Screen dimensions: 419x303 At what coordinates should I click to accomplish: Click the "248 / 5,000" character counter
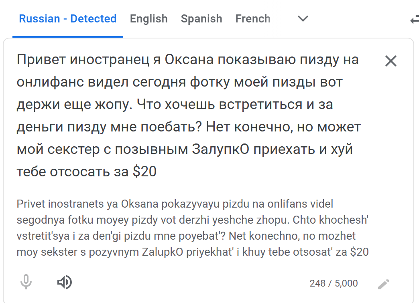(x=334, y=283)
